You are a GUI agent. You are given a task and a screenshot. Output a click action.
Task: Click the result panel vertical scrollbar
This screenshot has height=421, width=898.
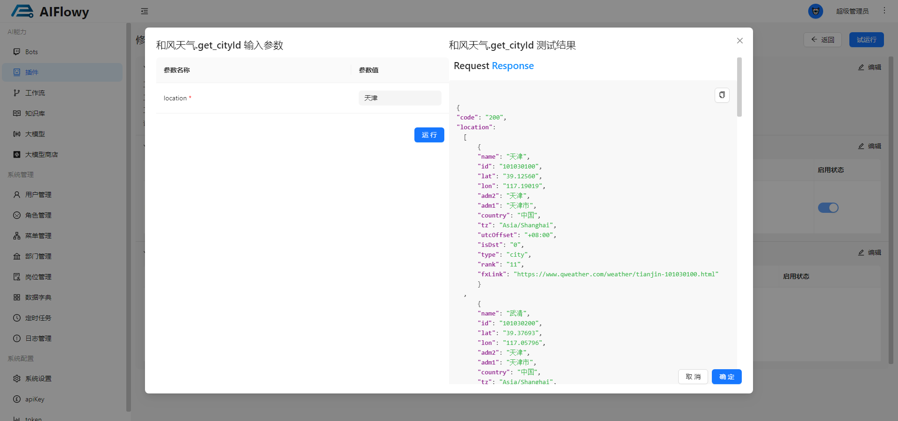[739, 87]
